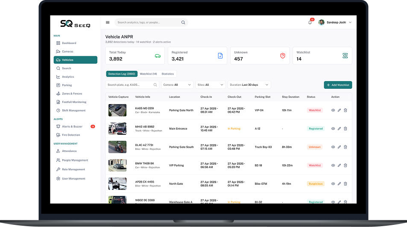This screenshot has width=407, height=227.
Task: Edit the DL4C AZ 7731 row
Action: tap(339, 147)
